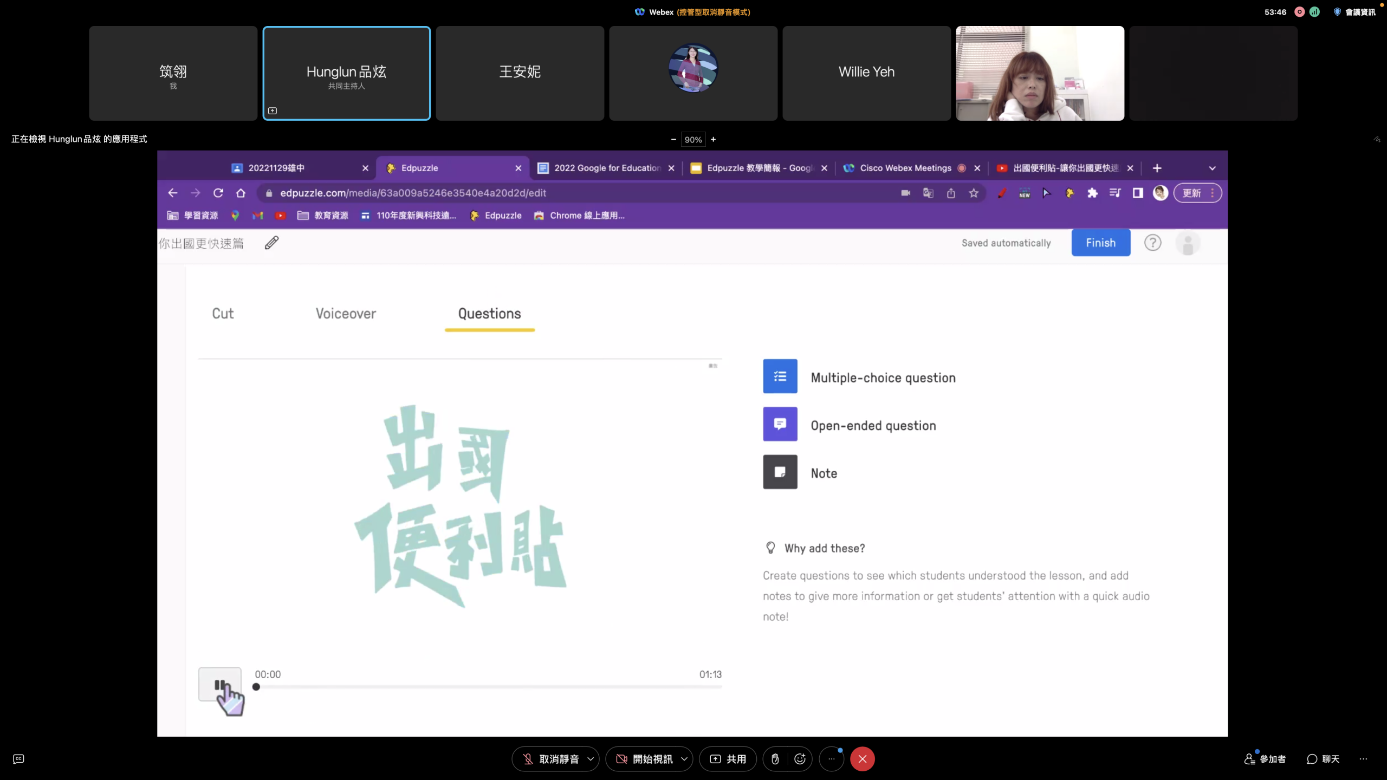Add an Open-ended question
The height and width of the screenshot is (780, 1387).
(780, 424)
